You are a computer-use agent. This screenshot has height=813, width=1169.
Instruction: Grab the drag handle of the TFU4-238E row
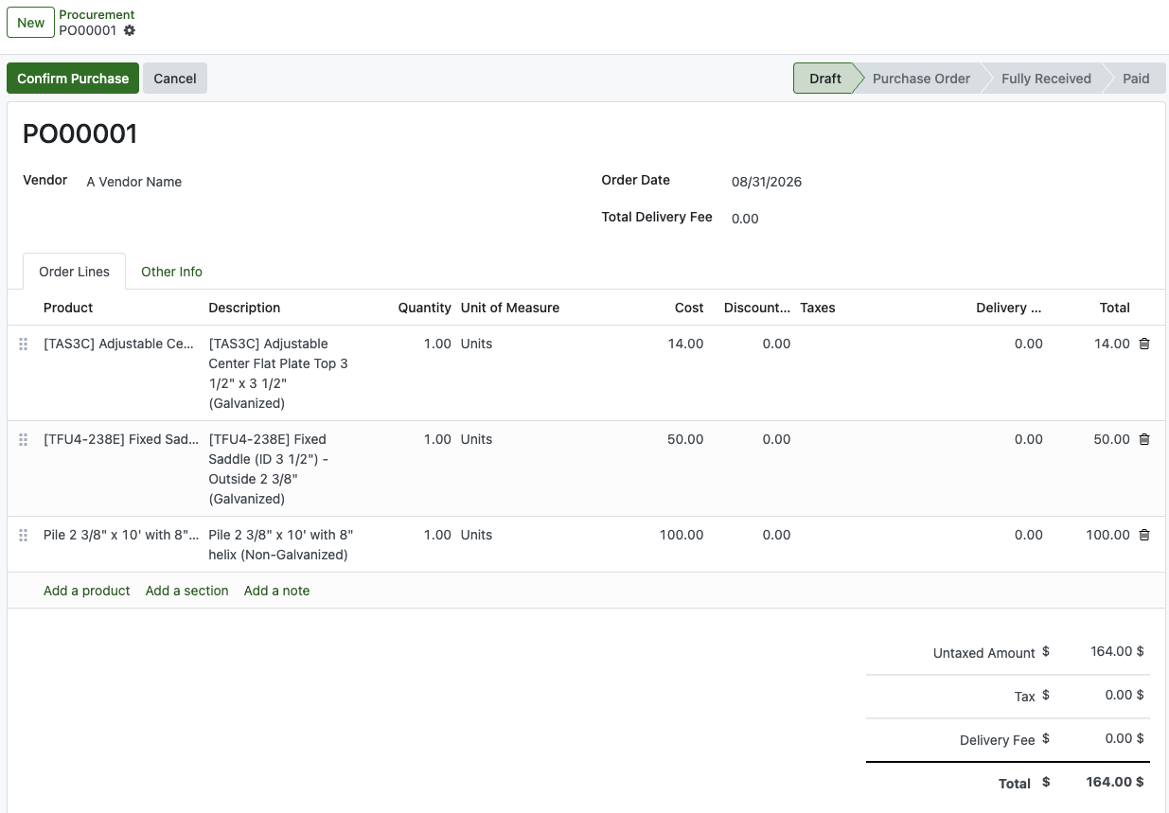tap(24, 440)
